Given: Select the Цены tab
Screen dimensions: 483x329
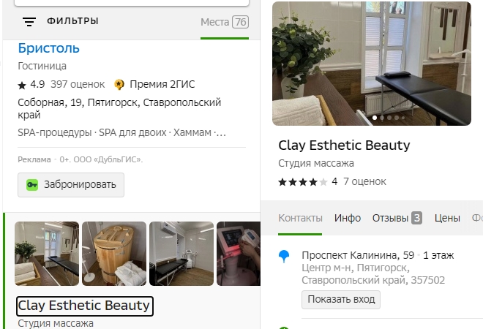Looking at the screenshot, I should pyautogui.click(x=447, y=218).
